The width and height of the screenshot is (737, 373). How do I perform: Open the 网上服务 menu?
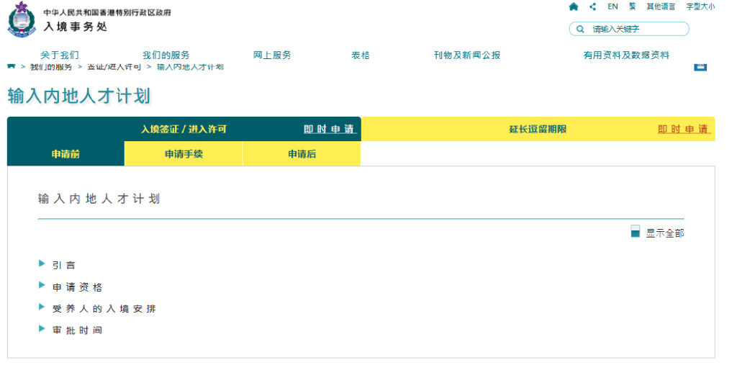pyautogui.click(x=272, y=55)
